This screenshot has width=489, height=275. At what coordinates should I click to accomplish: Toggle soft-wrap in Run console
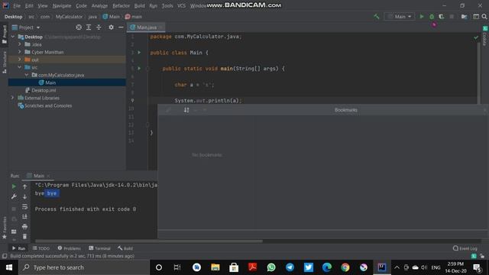tap(24, 206)
